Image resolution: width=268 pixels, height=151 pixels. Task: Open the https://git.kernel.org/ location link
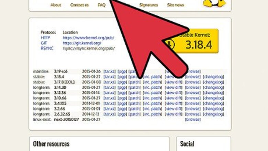[x=82, y=43]
